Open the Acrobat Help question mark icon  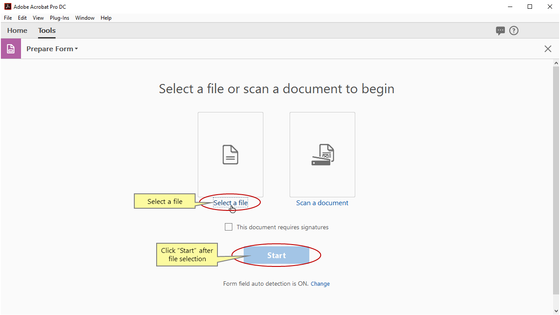coord(514,31)
